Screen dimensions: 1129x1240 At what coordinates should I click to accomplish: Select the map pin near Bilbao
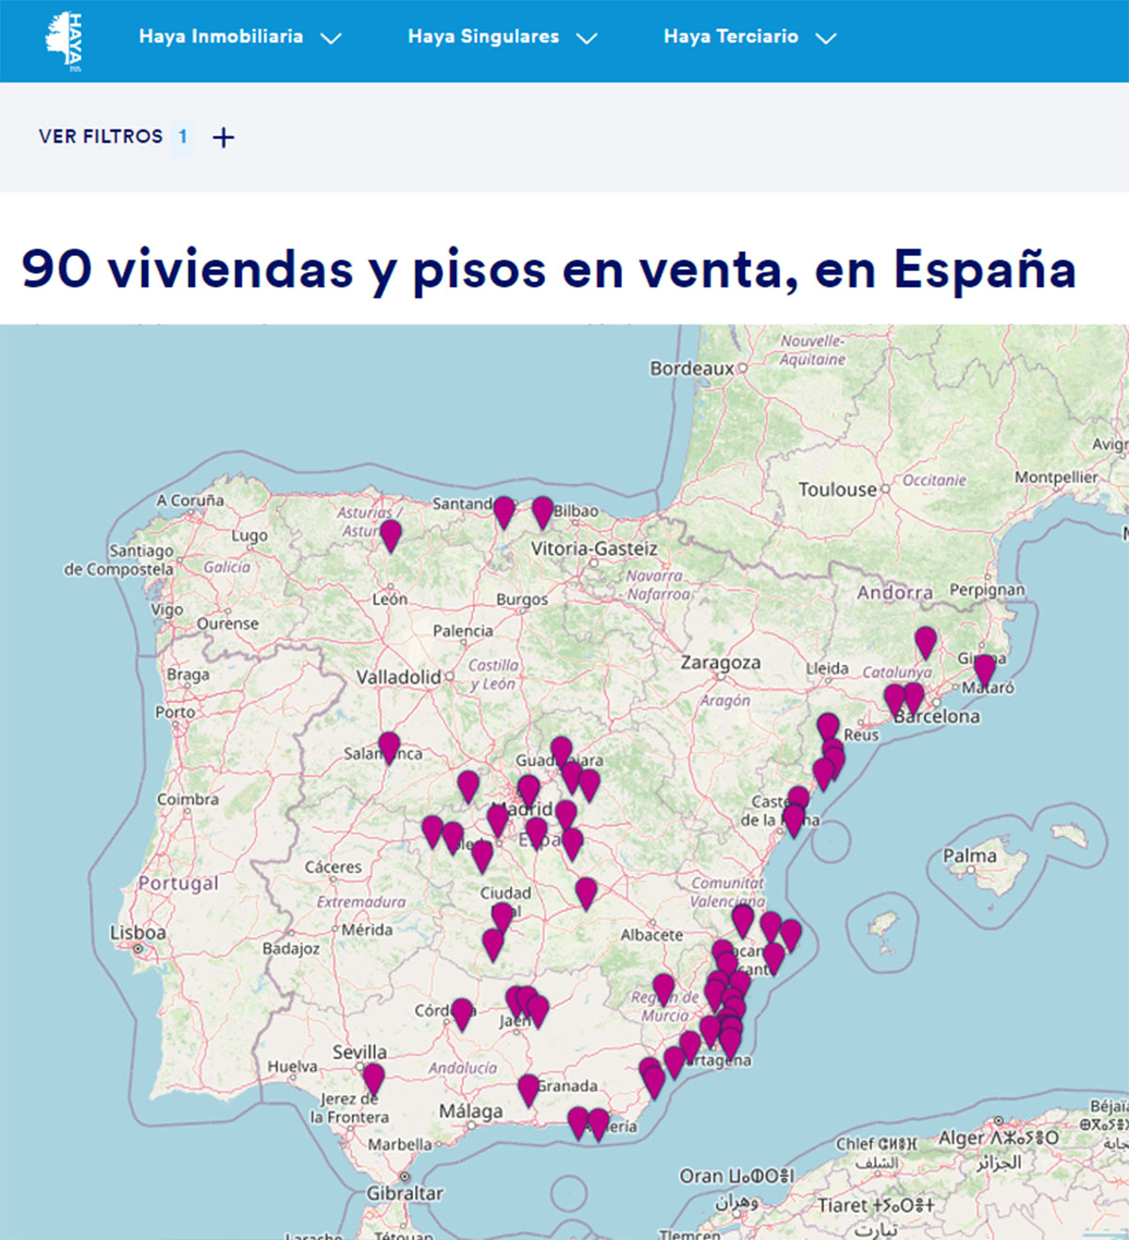542,511
